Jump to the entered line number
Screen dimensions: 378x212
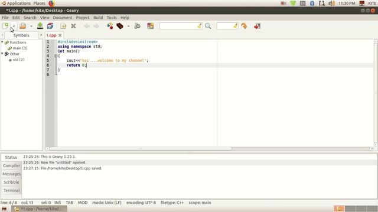244,26
